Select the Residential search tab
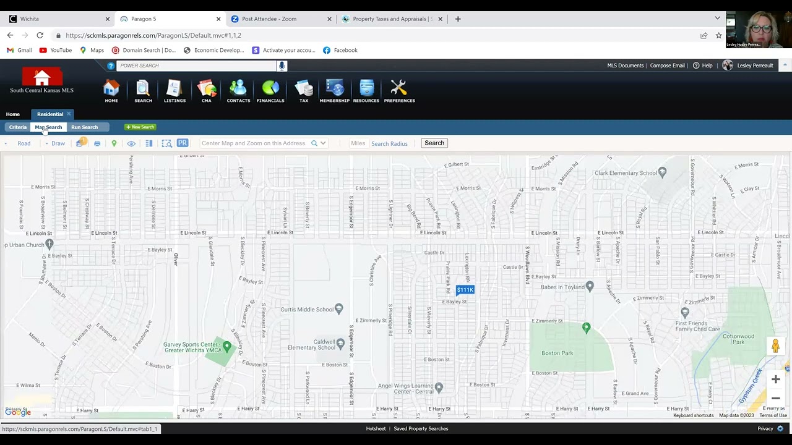Screen dimensions: 792x445 [50, 114]
